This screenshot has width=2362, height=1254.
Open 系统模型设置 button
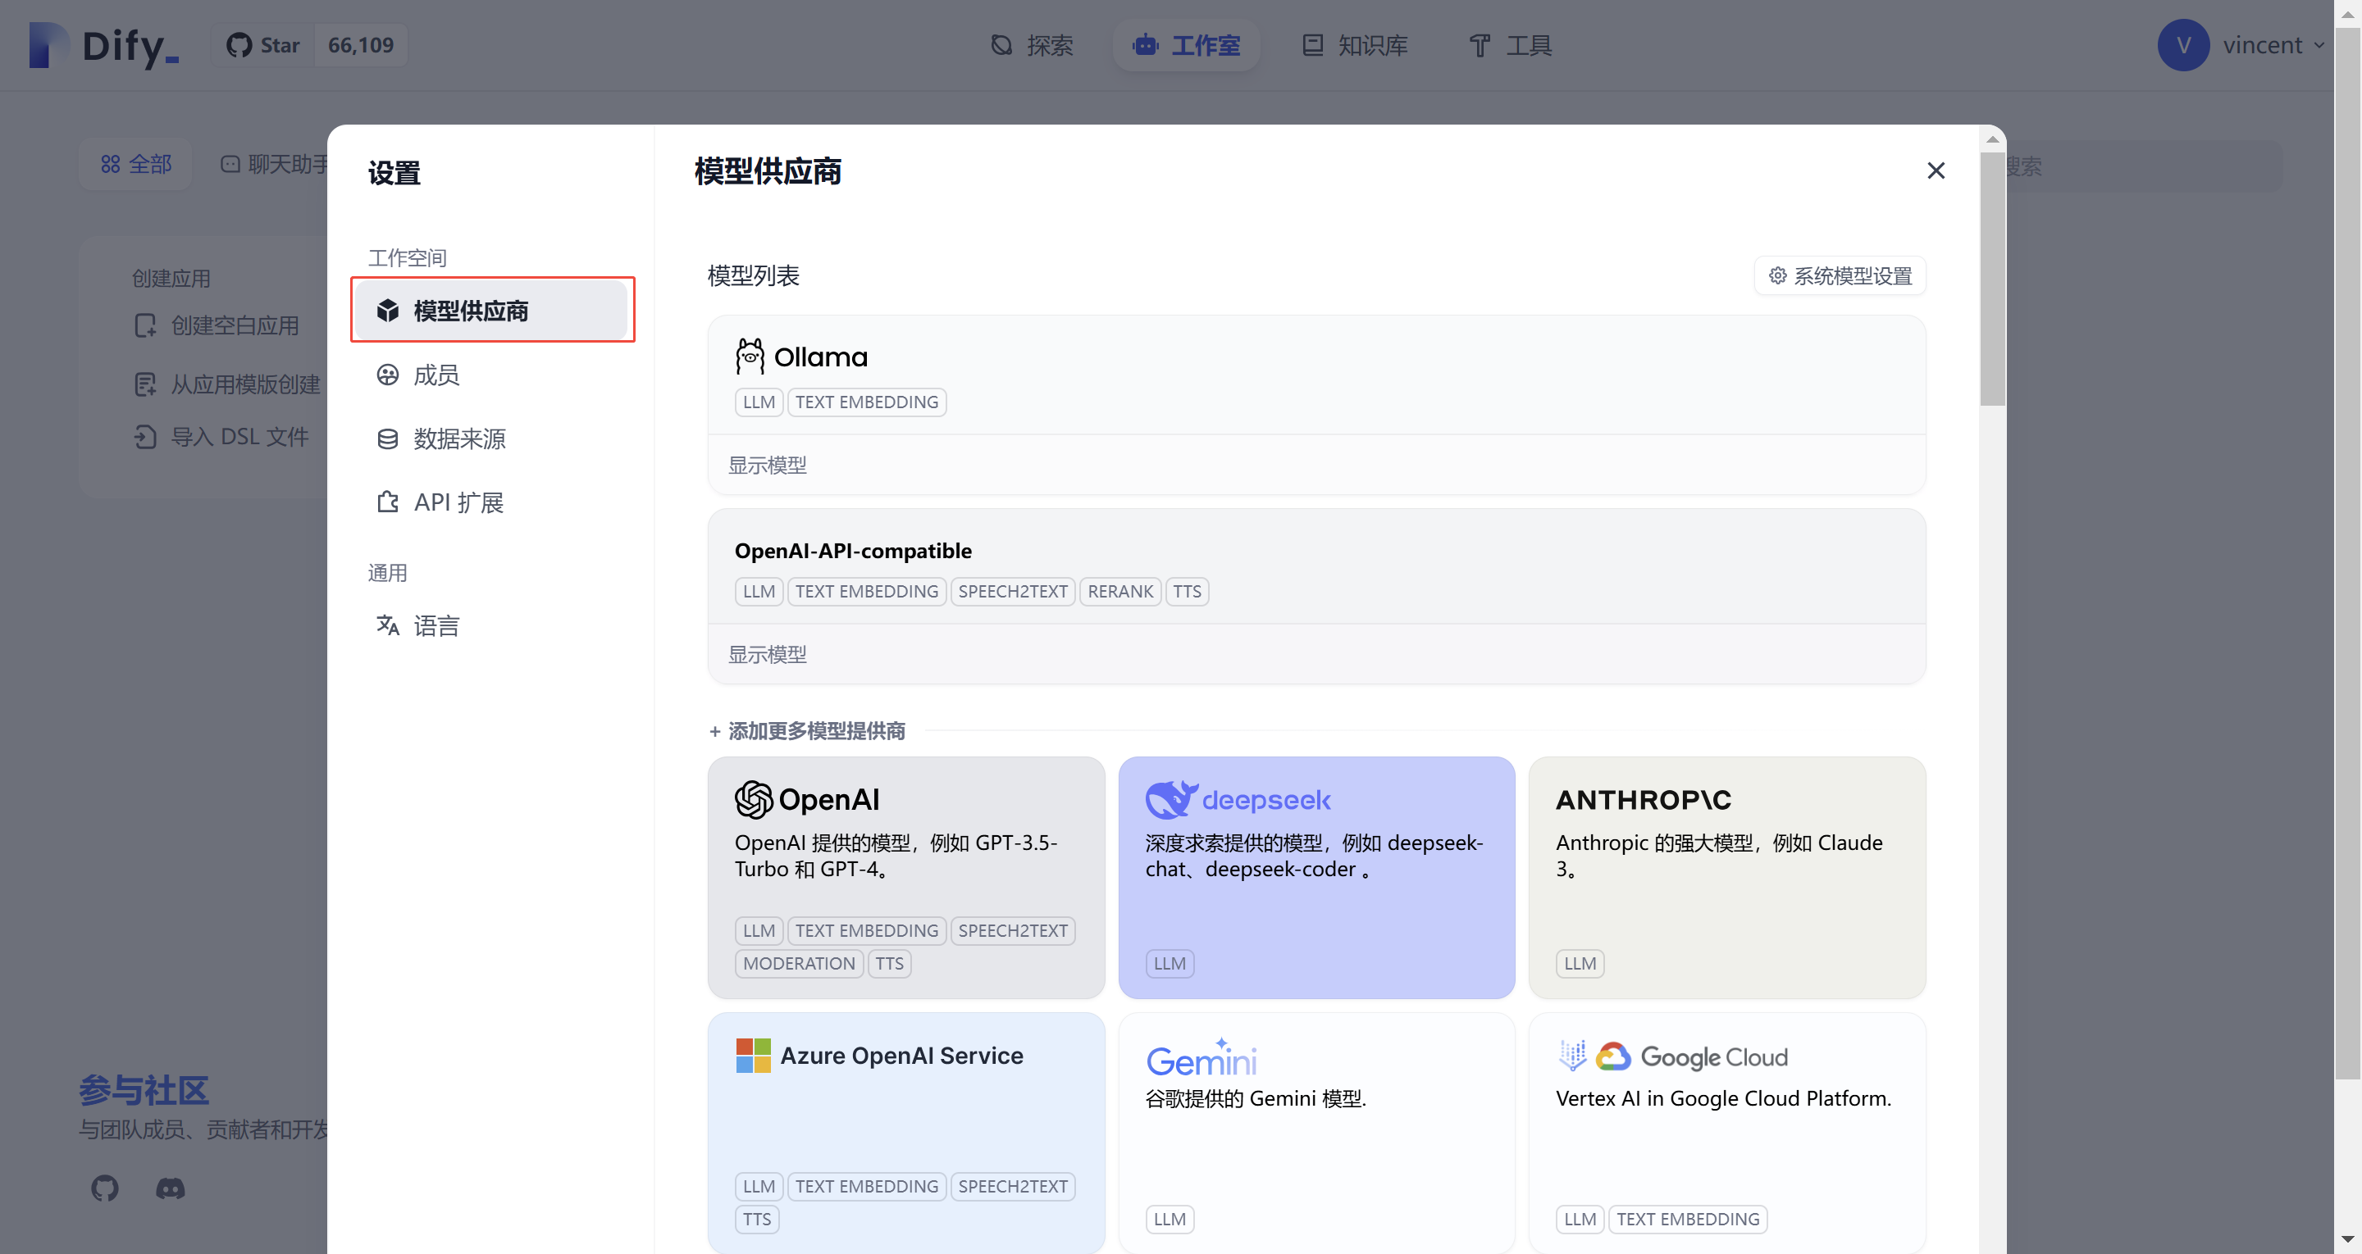(x=1840, y=275)
